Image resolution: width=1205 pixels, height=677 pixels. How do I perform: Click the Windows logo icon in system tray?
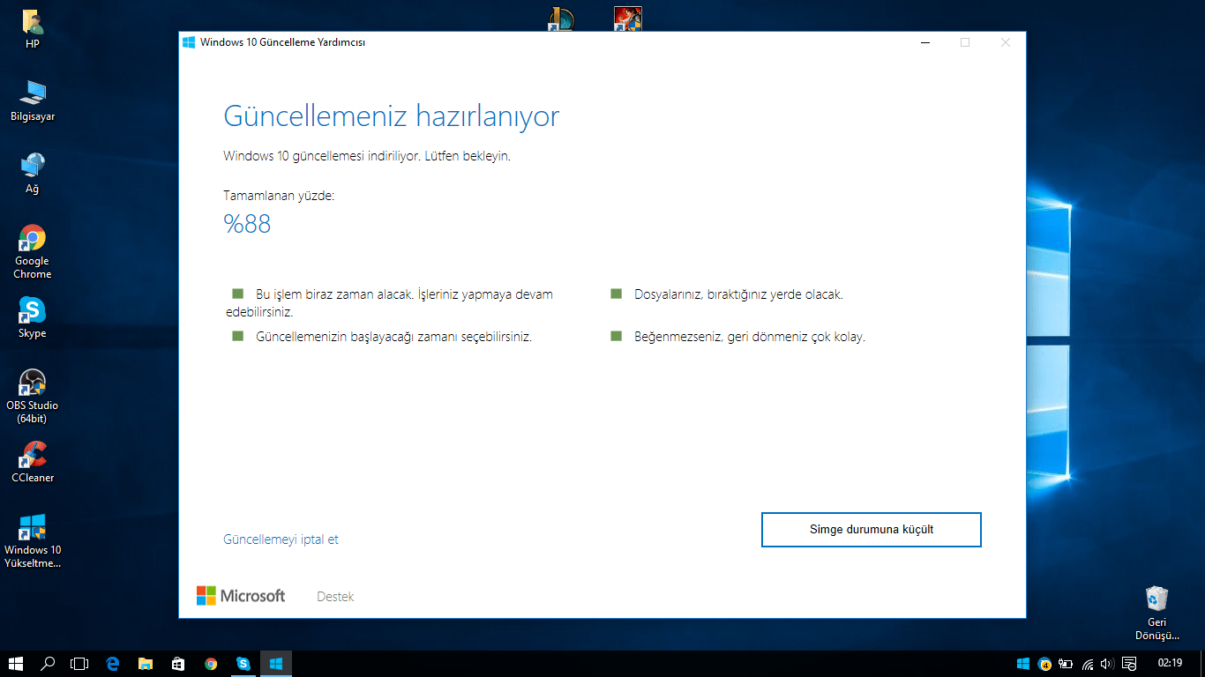(x=1023, y=664)
